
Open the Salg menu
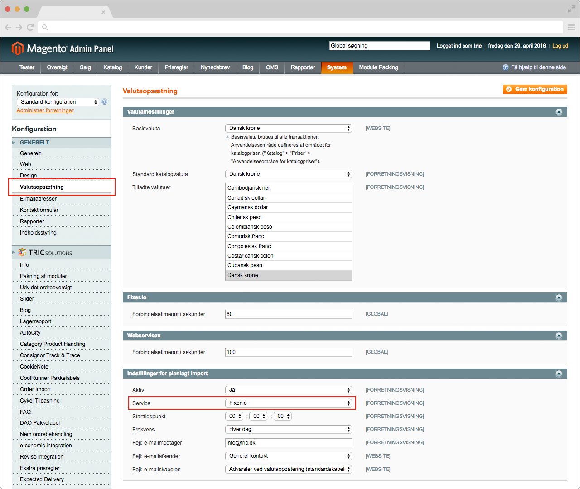(x=85, y=67)
